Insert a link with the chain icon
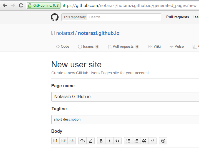 (82, 141)
